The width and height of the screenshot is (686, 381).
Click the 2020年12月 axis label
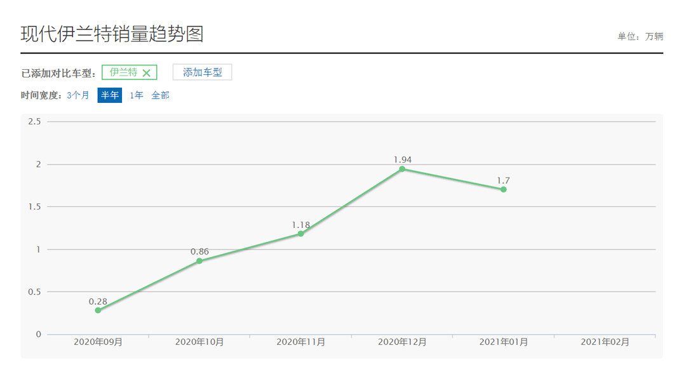[x=402, y=342]
